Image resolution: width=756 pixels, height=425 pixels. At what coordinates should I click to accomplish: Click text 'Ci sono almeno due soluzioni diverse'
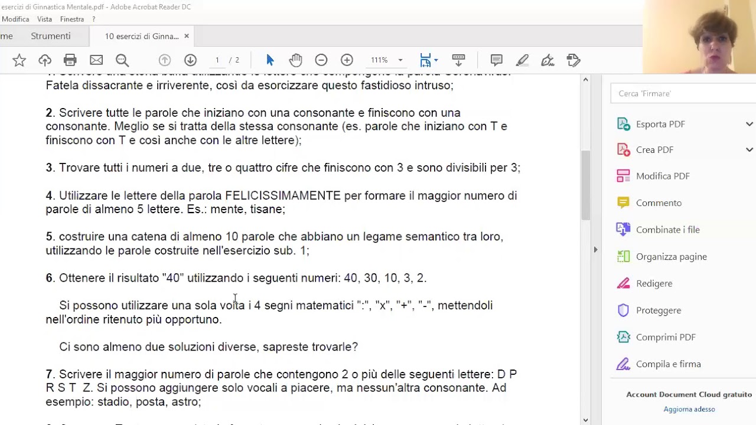tap(159, 346)
